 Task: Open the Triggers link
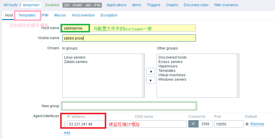[154, 5]
